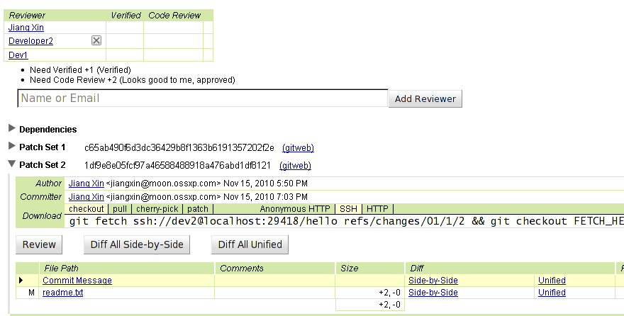Collapse Patch Set 2 section

(x=12, y=164)
